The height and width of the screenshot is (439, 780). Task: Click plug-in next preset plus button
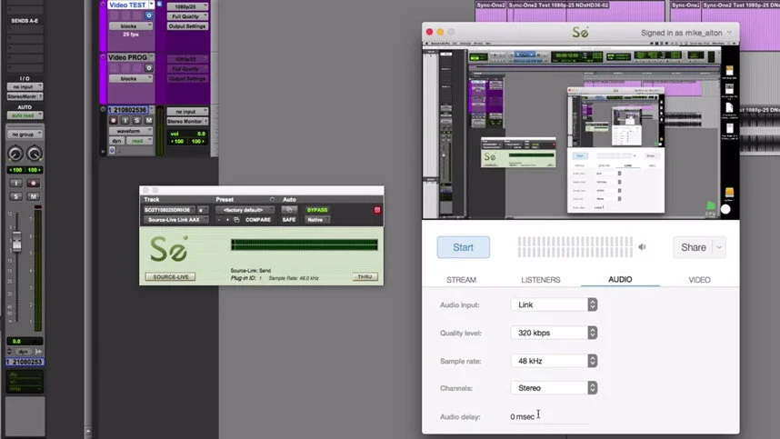pyautogui.click(x=227, y=220)
